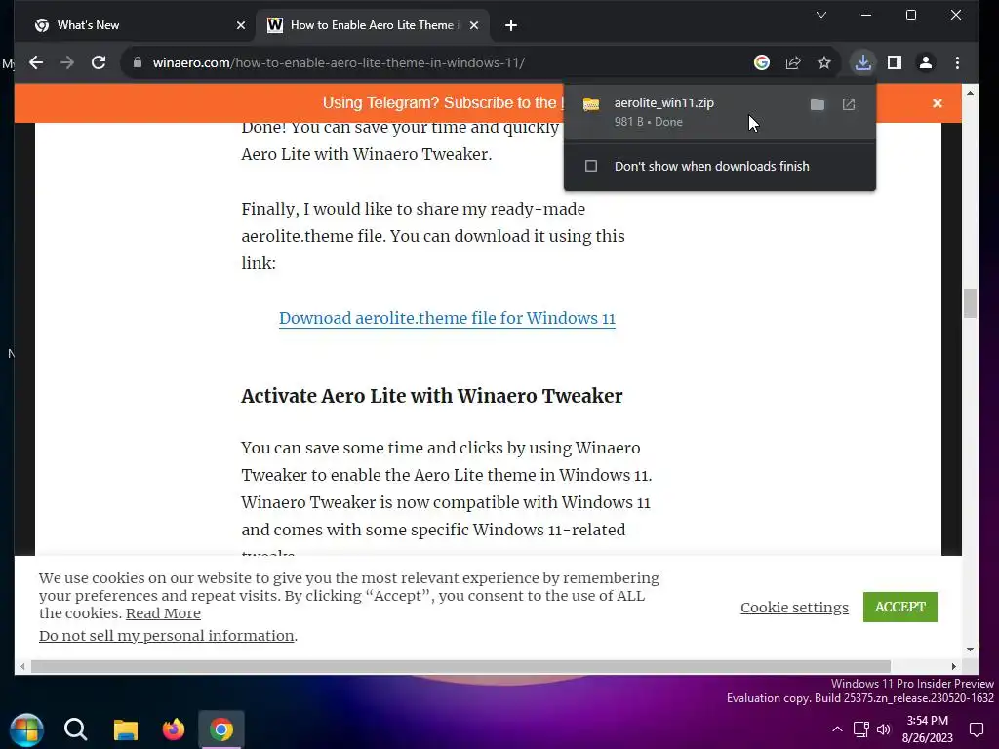The width and height of the screenshot is (999, 749).
Task: Open a new tab with the plus button
Action: tap(510, 25)
